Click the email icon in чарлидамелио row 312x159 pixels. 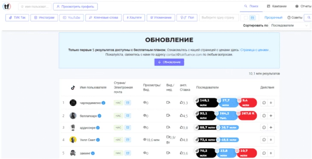pyautogui.click(x=128, y=103)
